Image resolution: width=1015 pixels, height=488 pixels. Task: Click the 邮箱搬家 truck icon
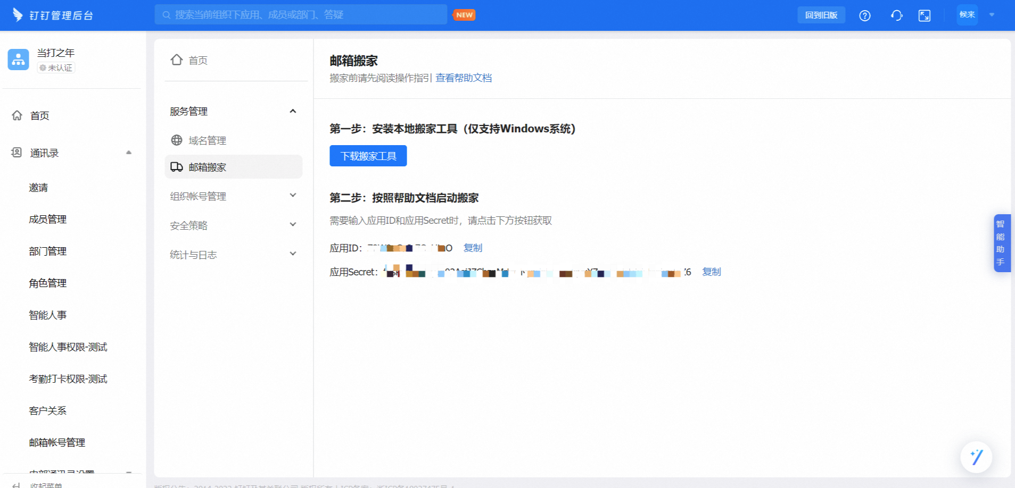pyautogui.click(x=177, y=167)
